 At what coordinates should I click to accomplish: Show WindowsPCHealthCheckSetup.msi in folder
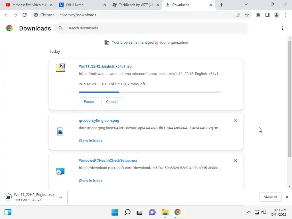pos(91,181)
